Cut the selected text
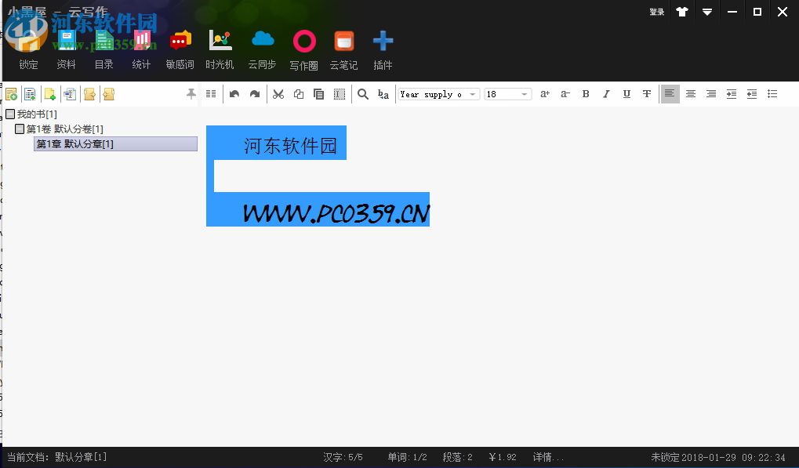 (278, 93)
